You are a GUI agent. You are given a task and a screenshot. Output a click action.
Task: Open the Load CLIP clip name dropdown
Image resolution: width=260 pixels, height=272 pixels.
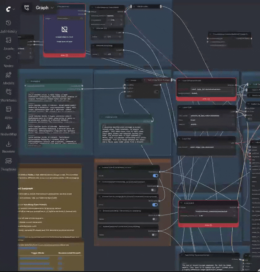212,116
